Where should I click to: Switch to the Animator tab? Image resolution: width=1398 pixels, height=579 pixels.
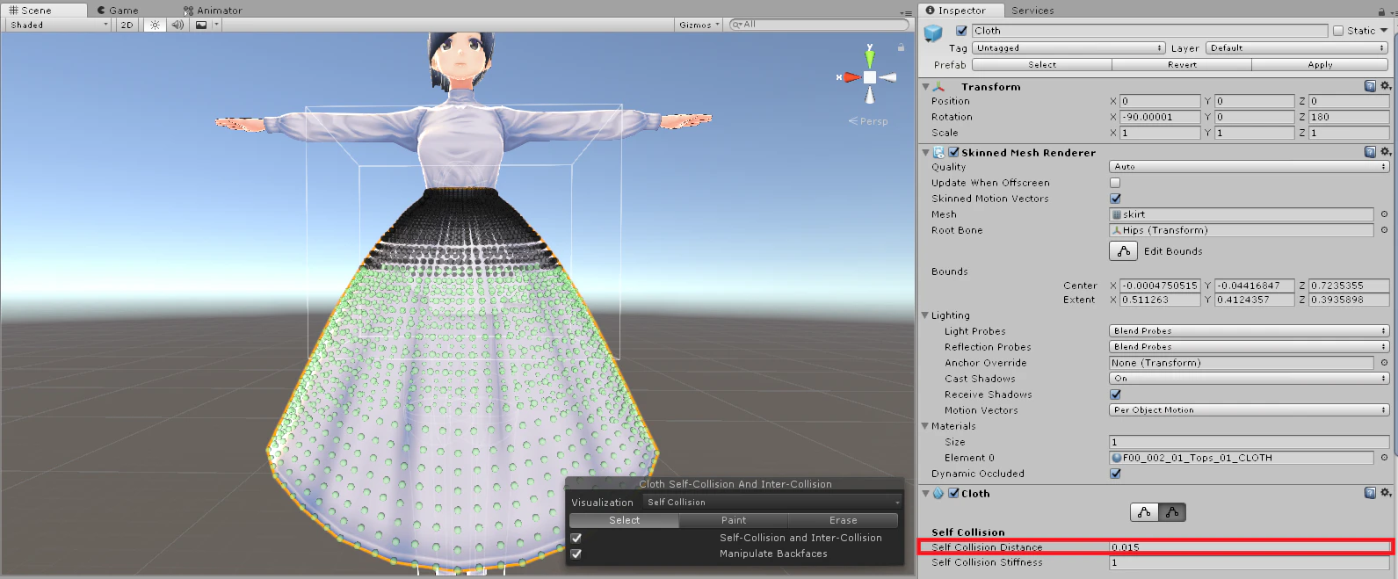[214, 11]
